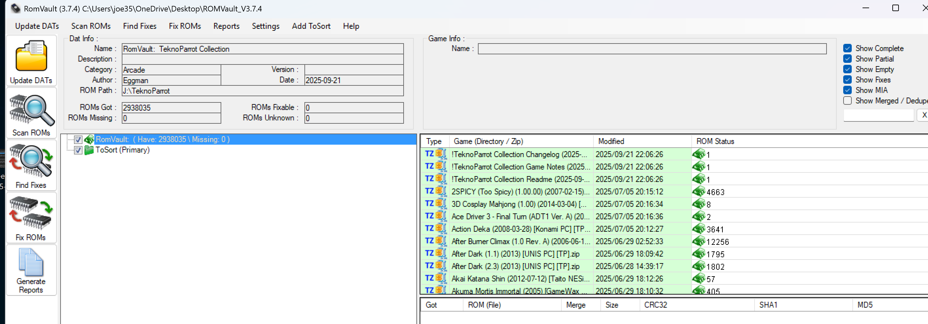
Task: Uncheck Show Complete checkbox
Action: (847, 48)
